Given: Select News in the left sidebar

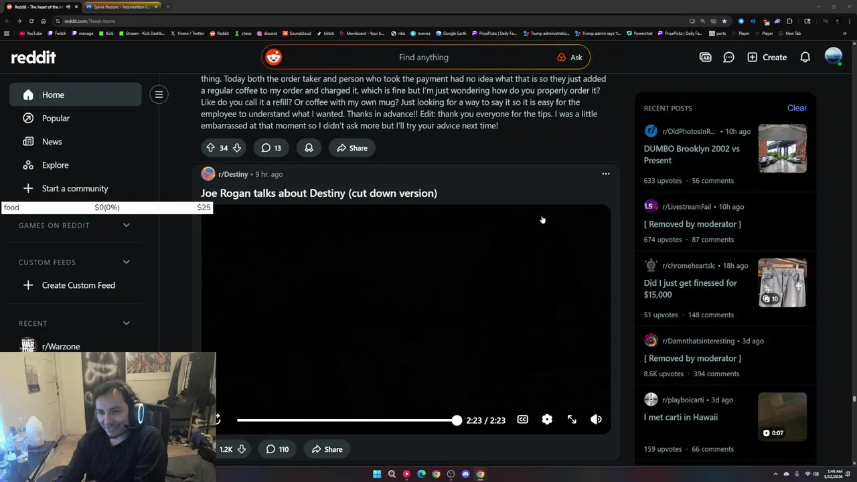Looking at the screenshot, I should pyautogui.click(x=75, y=141).
